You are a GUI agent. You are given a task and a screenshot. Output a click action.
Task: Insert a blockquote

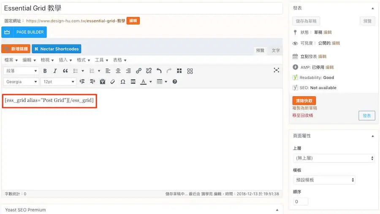[65, 71]
